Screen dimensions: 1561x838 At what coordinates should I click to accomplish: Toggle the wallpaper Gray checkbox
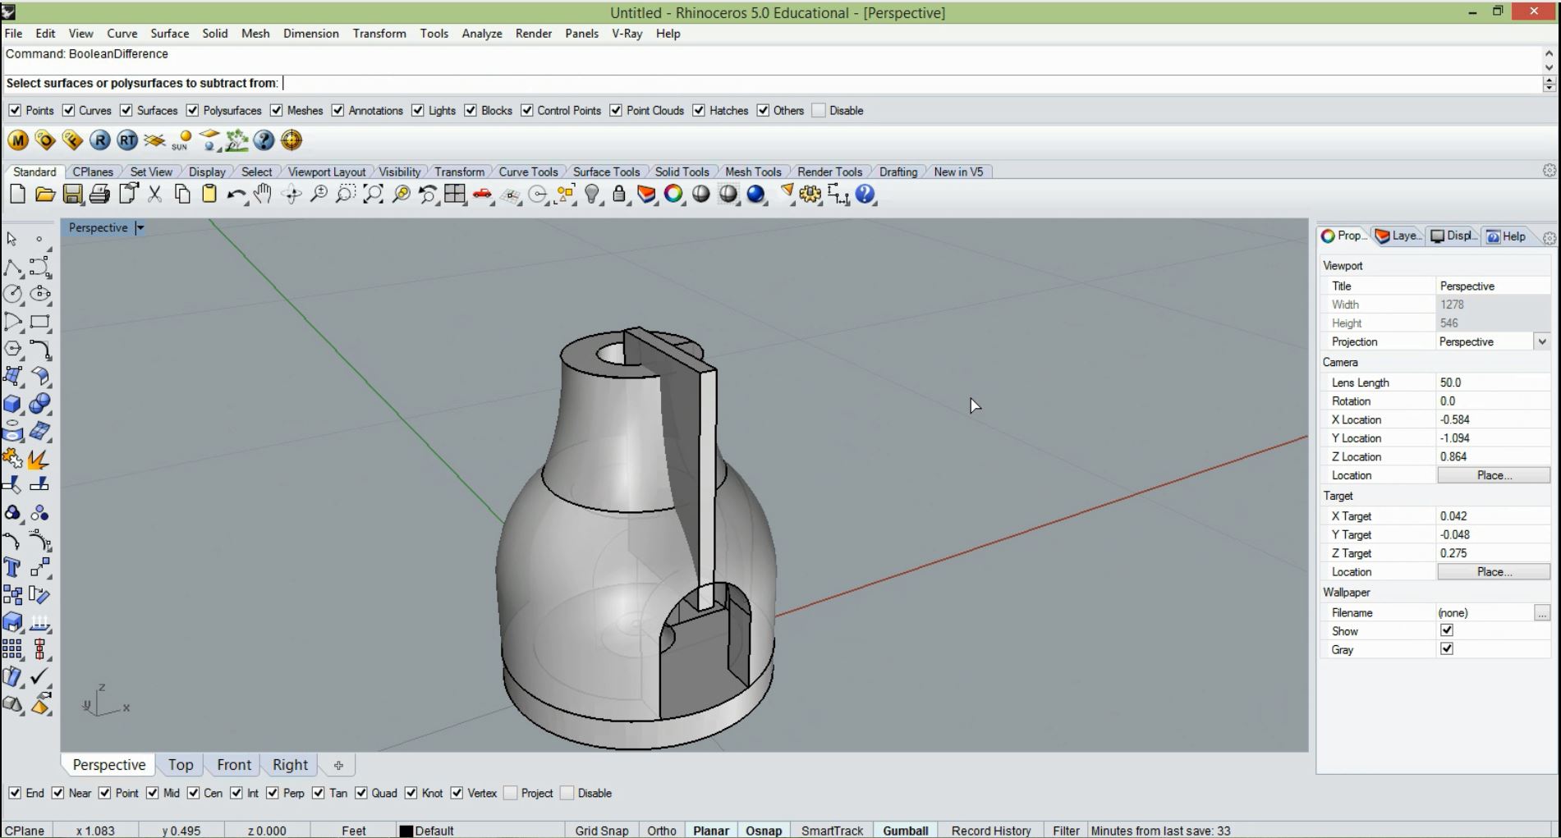coord(1447,649)
